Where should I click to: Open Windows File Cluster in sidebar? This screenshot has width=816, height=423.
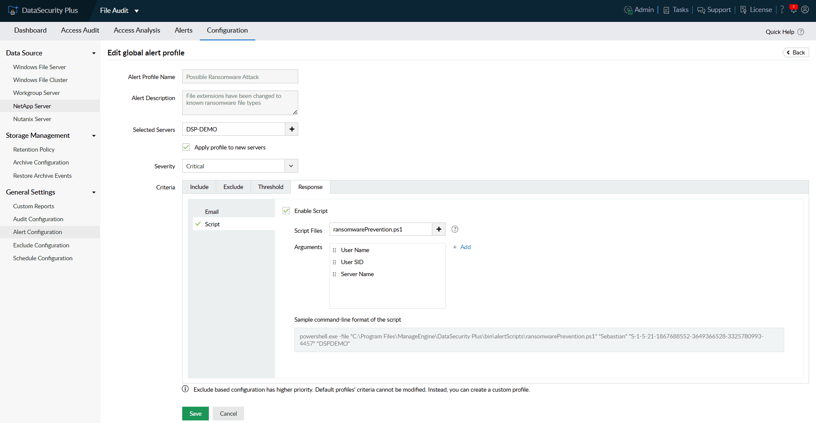(40, 80)
